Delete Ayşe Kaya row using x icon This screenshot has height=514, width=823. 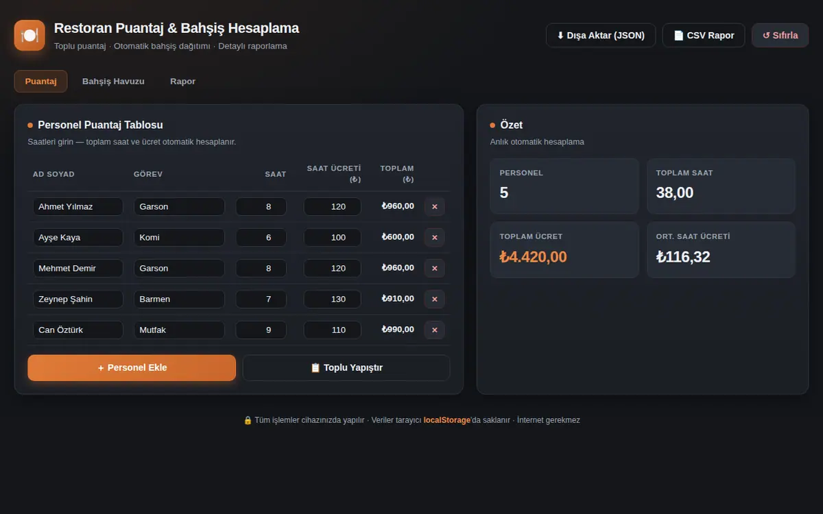435,238
